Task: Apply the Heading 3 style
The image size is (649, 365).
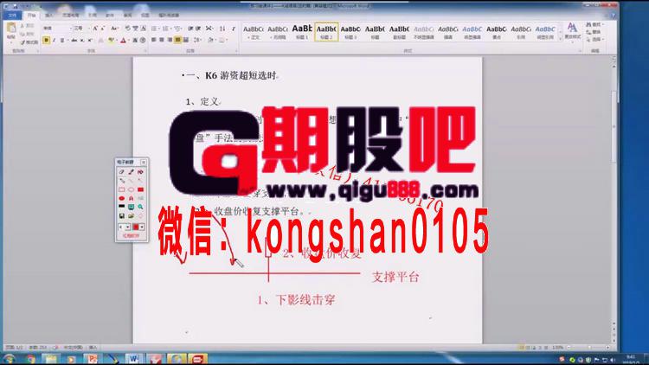Action: point(350,32)
